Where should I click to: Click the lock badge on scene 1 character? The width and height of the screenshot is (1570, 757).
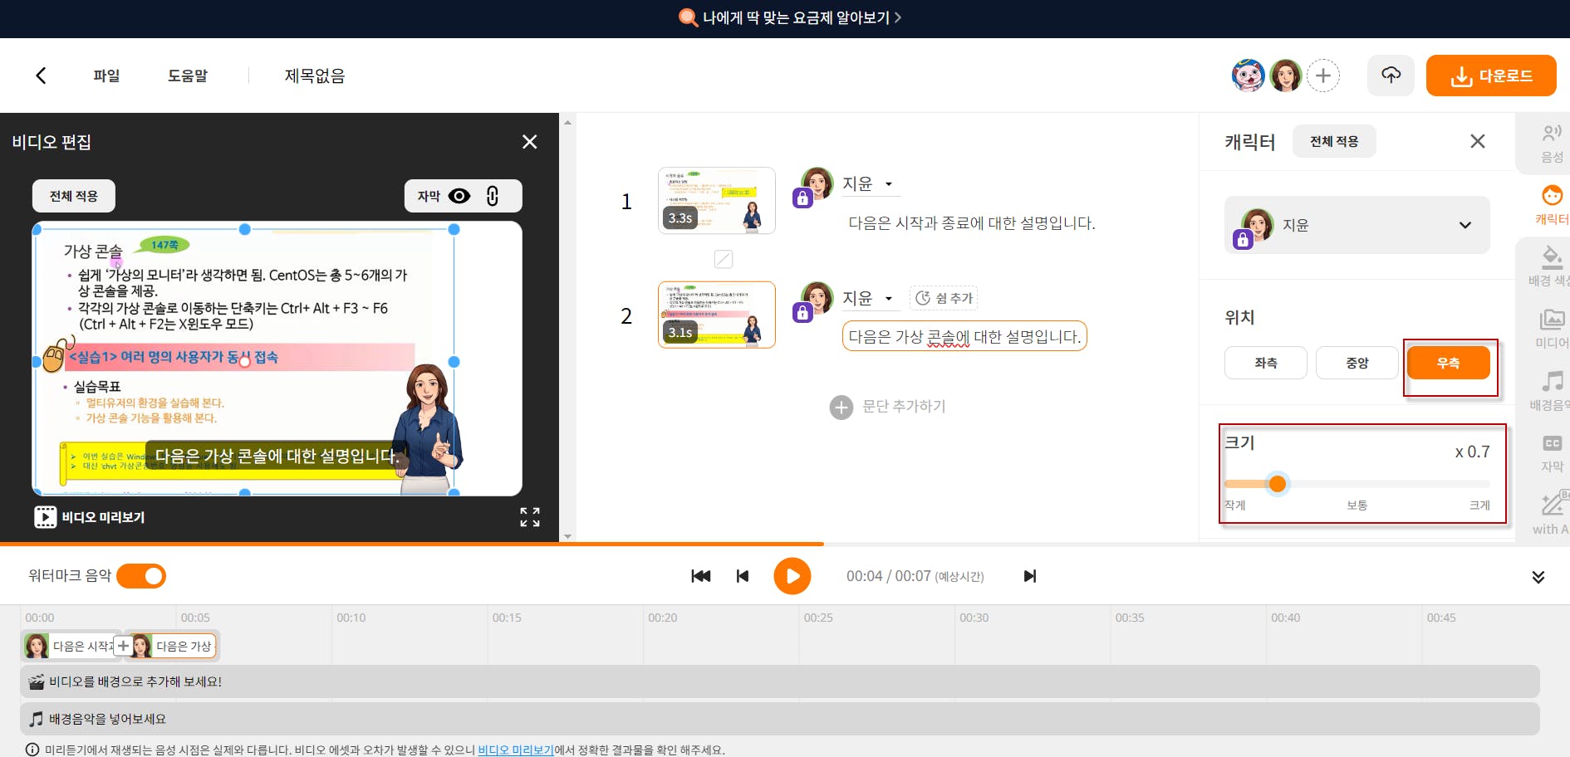802,198
